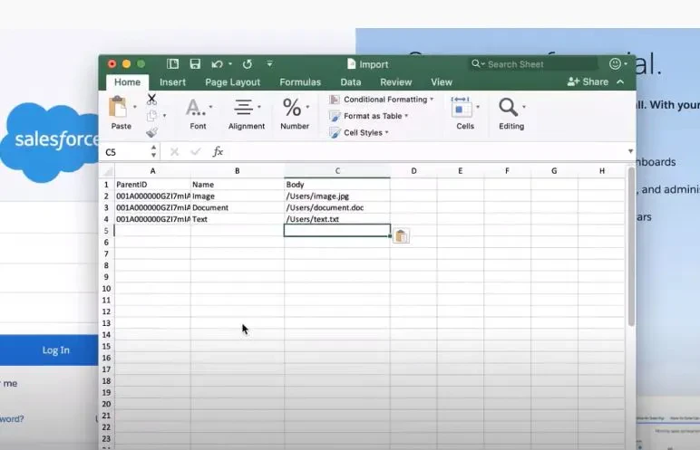The image size is (700, 450).
Task: Click in the Search Sheet field
Action: click(533, 64)
